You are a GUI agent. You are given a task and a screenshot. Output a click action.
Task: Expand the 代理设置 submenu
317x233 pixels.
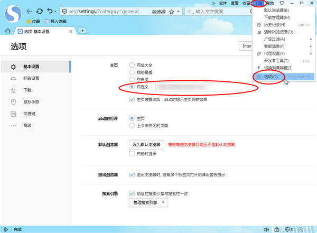(x=278, y=53)
